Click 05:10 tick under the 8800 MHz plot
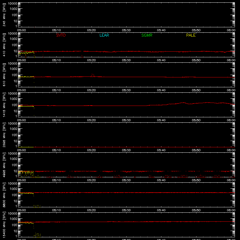 coord(56,210)
